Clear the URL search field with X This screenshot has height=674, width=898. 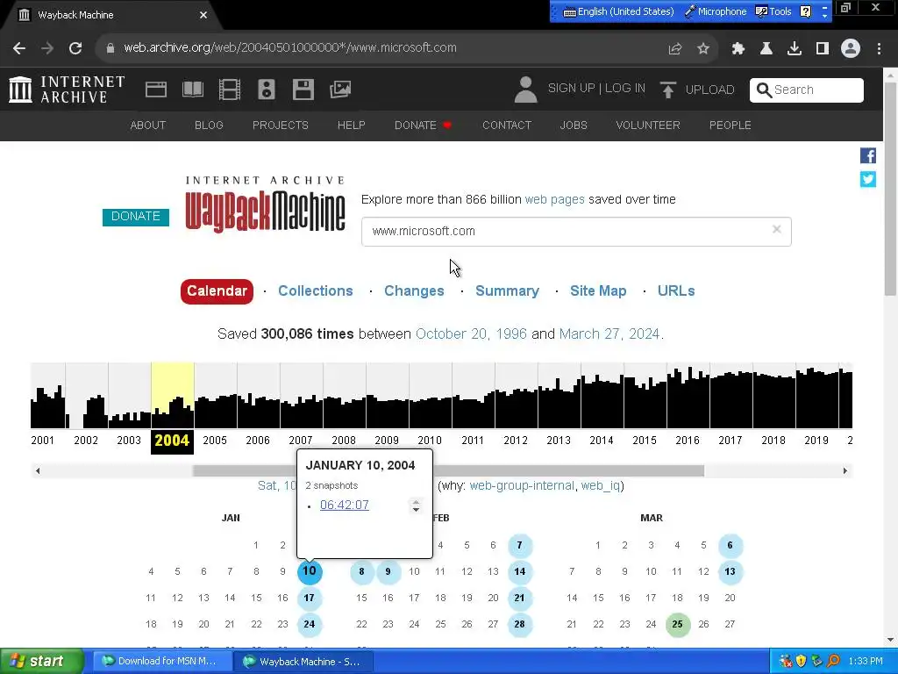pyautogui.click(x=777, y=229)
